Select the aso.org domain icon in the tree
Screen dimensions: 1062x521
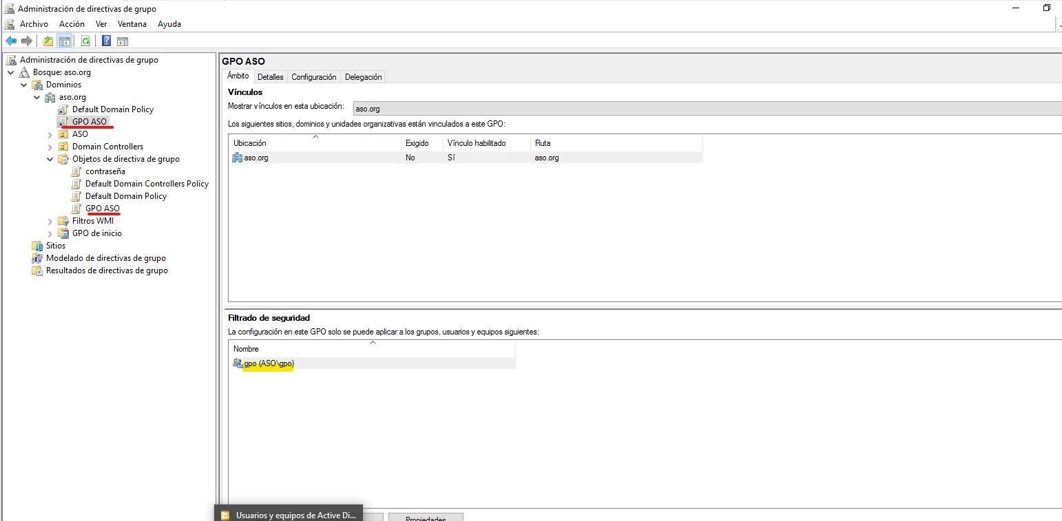[50, 97]
